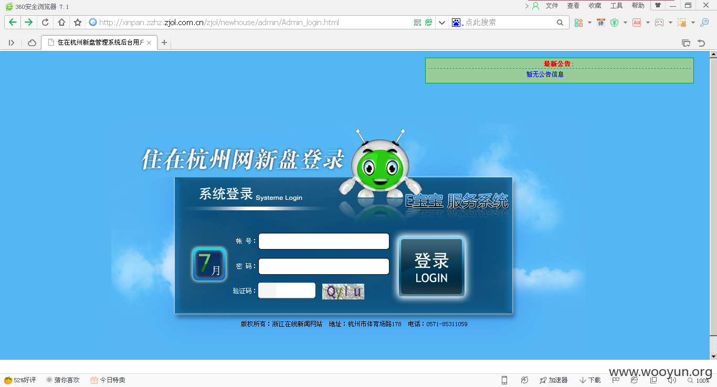This screenshot has width=717, height=387.
Task: Click the magnifier search icon
Action: (560, 23)
